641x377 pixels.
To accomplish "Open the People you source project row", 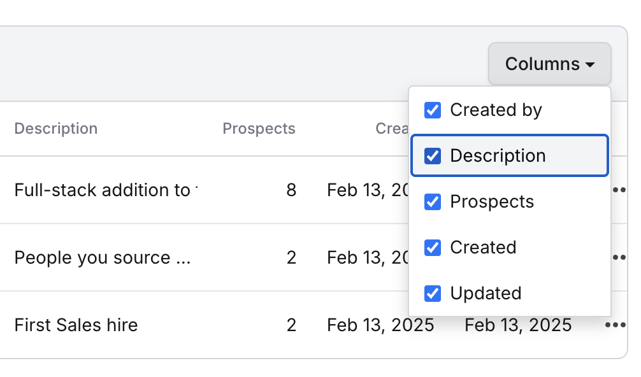I will click(x=103, y=257).
